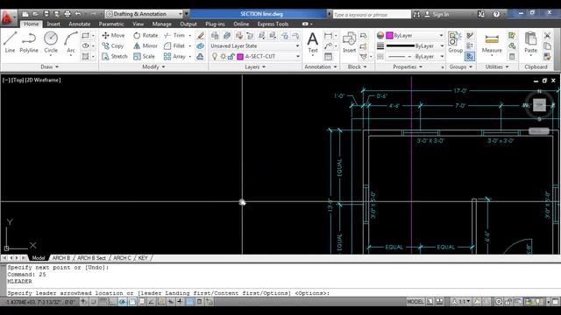Open the Layer Properties icon
Viewport: 561px width, 315px height.
tap(215, 35)
